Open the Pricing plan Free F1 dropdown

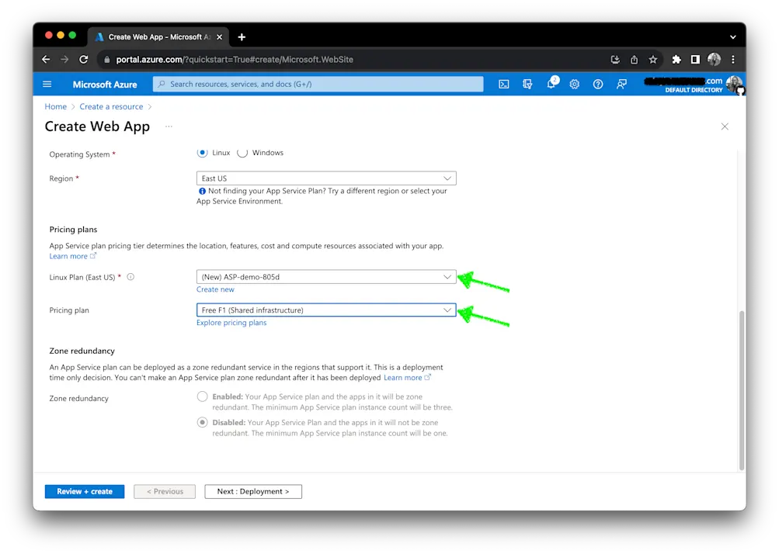(325, 310)
